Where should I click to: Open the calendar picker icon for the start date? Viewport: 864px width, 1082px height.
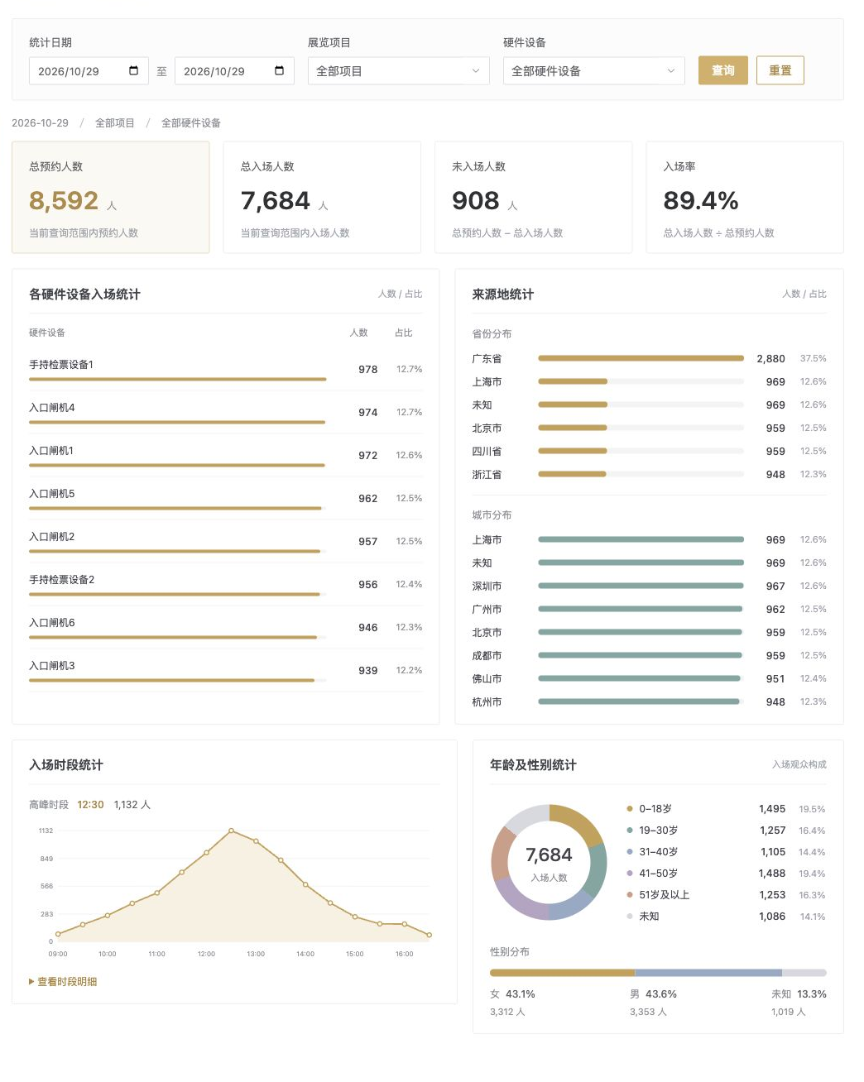tap(134, 70)
